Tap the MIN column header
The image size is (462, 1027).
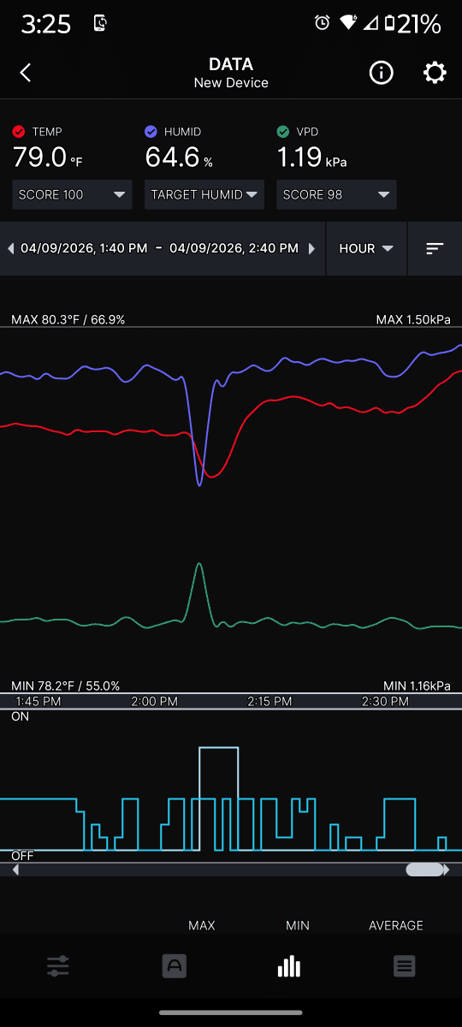tap(298, 925)
